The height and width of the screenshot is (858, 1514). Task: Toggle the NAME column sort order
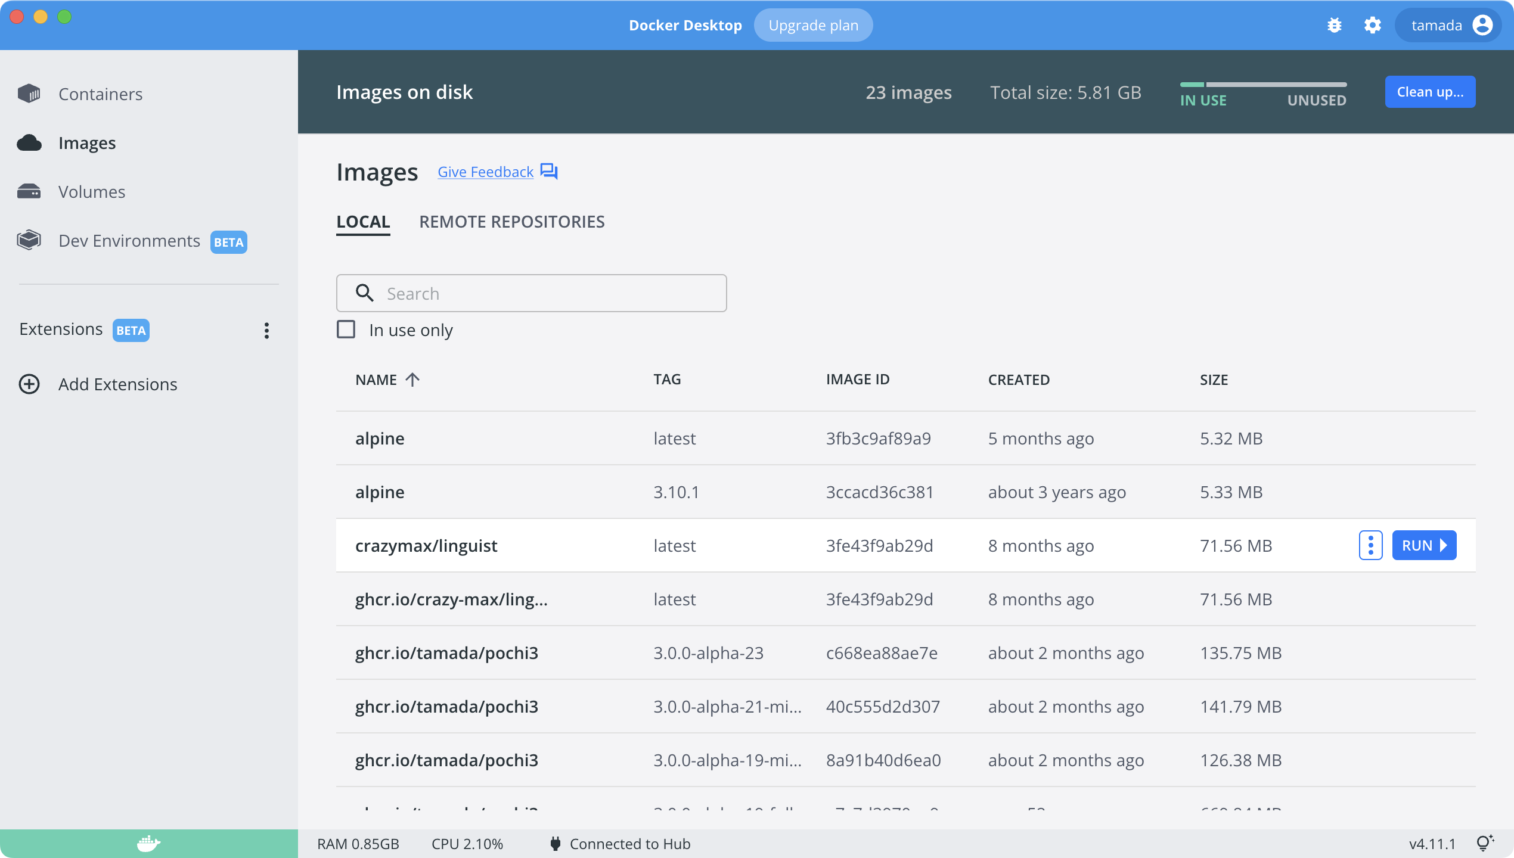pyautogui.click(x=412, y=380)
